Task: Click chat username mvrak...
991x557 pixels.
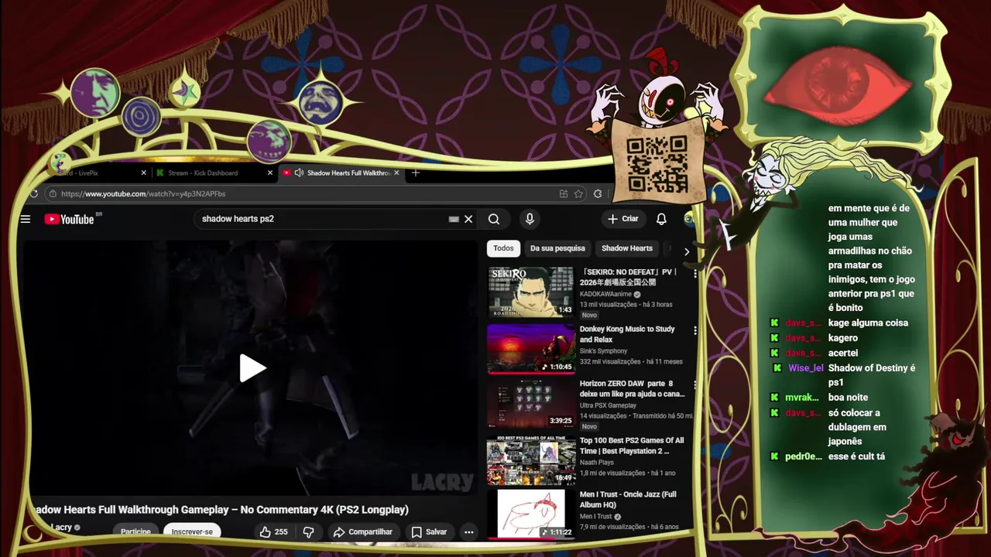Action: click(x=802, y=398)
